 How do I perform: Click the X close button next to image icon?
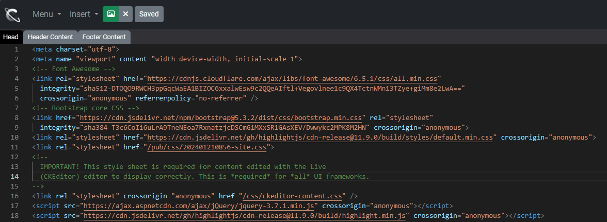pos(125,14)
